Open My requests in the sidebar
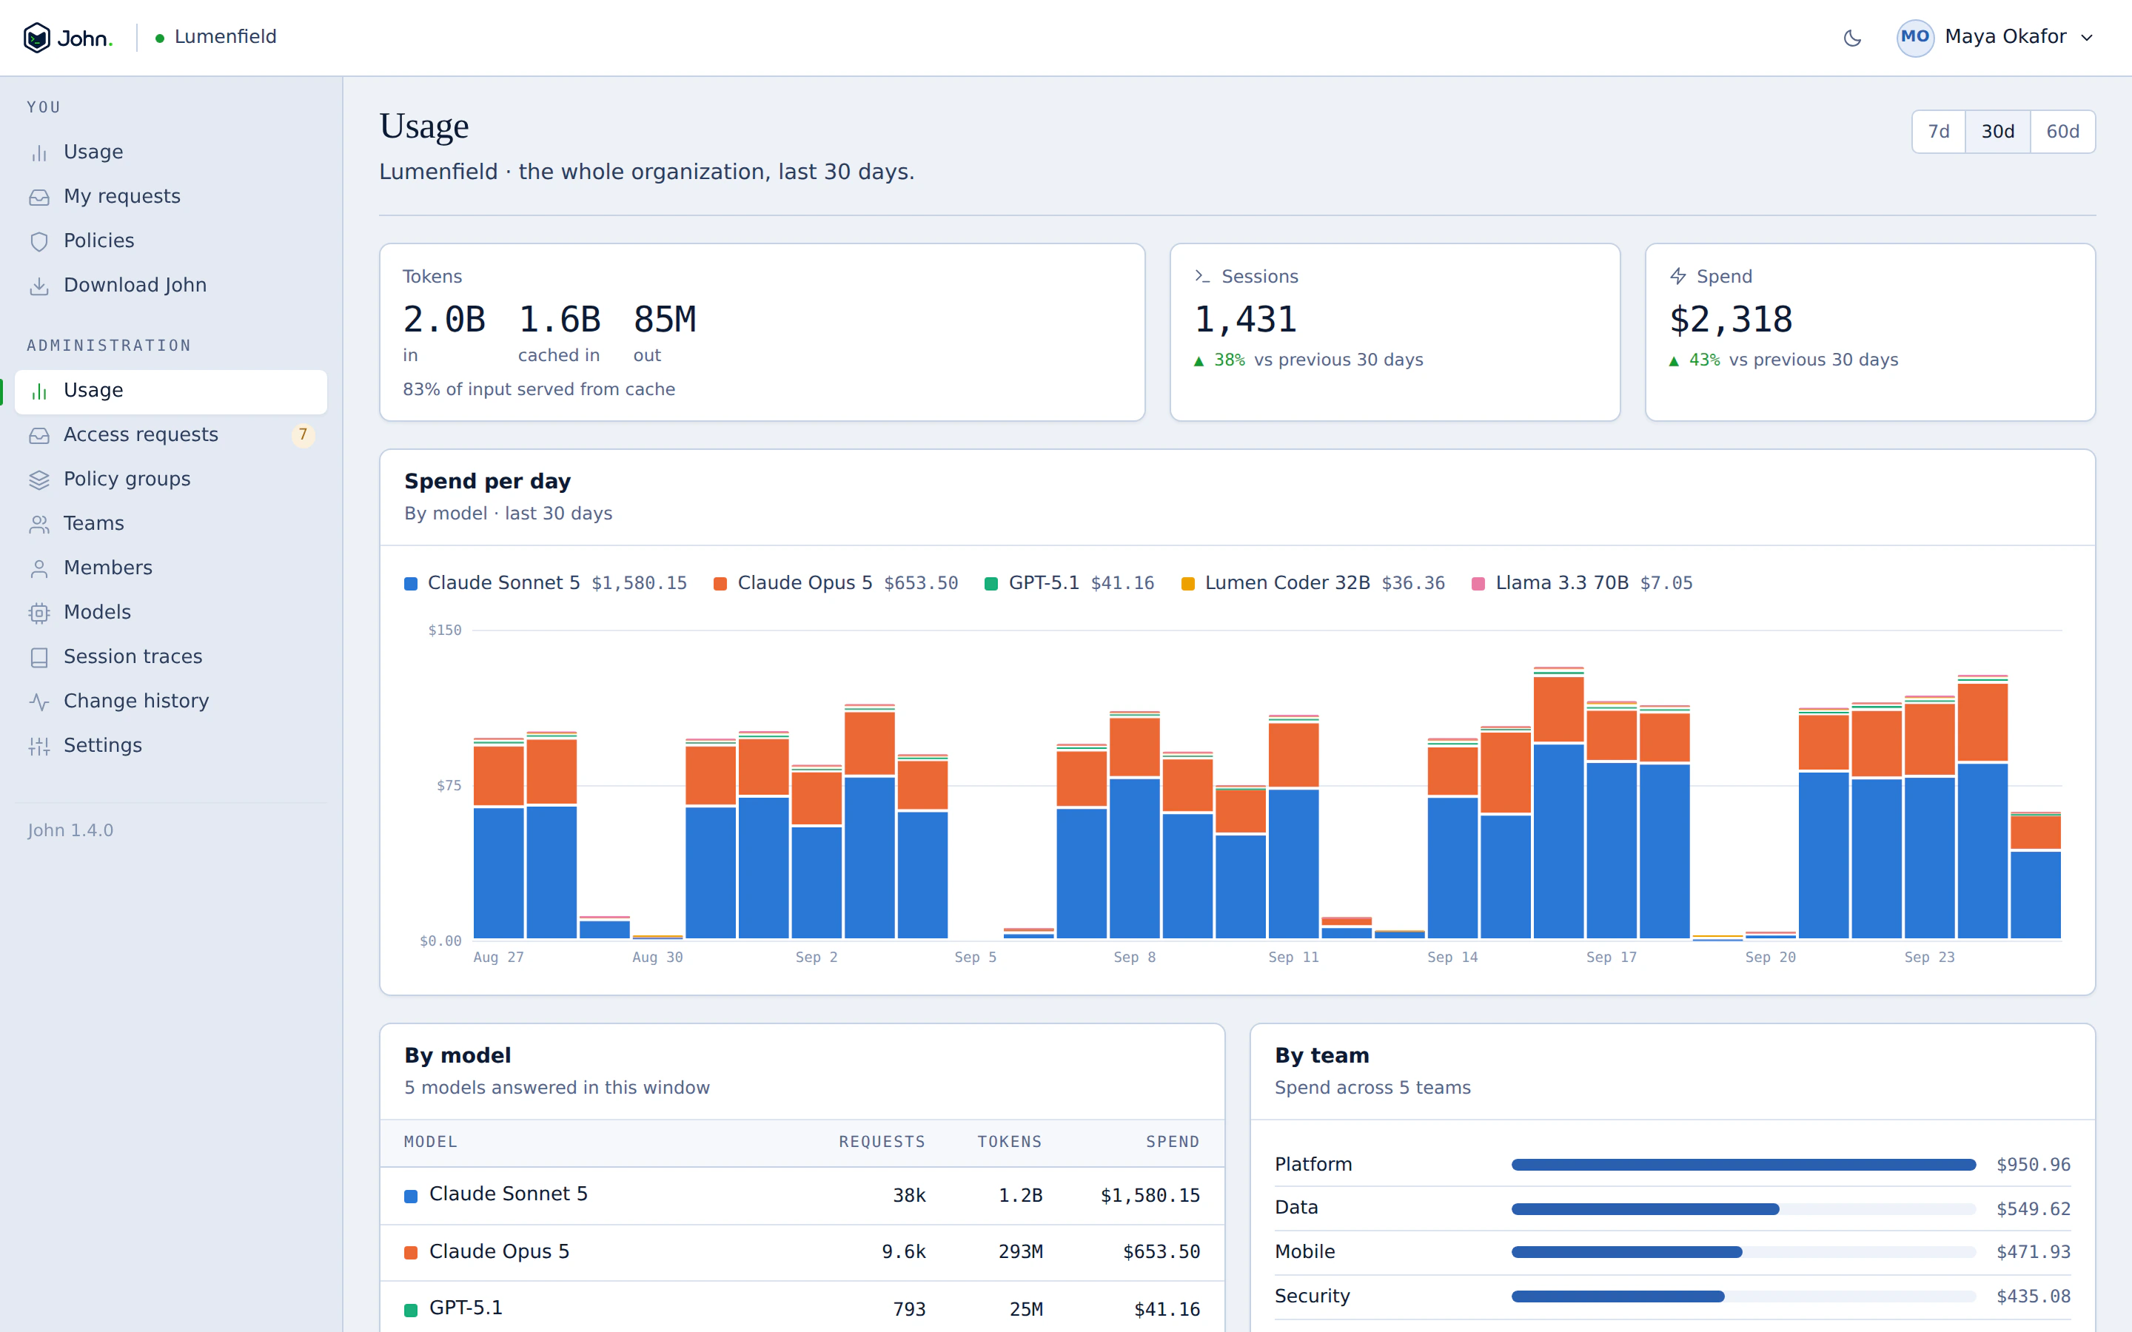The image size is (2132, 1332). (171, 196)
